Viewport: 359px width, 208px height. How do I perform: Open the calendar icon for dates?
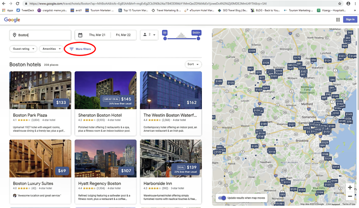click(80, 35)
